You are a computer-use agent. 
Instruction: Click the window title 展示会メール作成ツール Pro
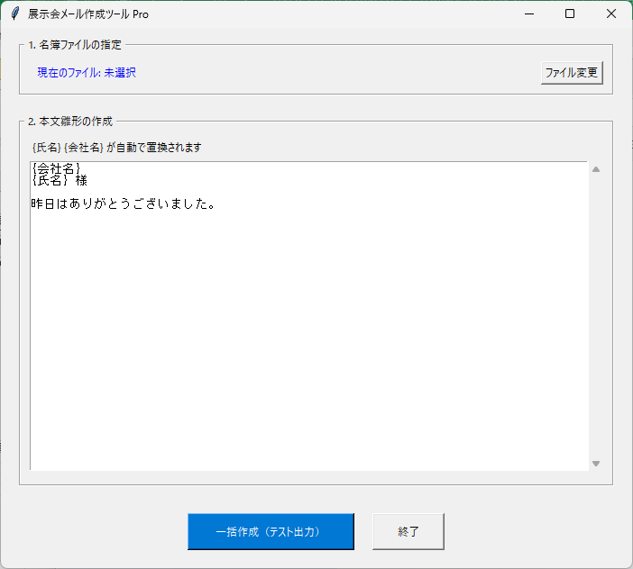pyautogui.click(x=88, y=14)
